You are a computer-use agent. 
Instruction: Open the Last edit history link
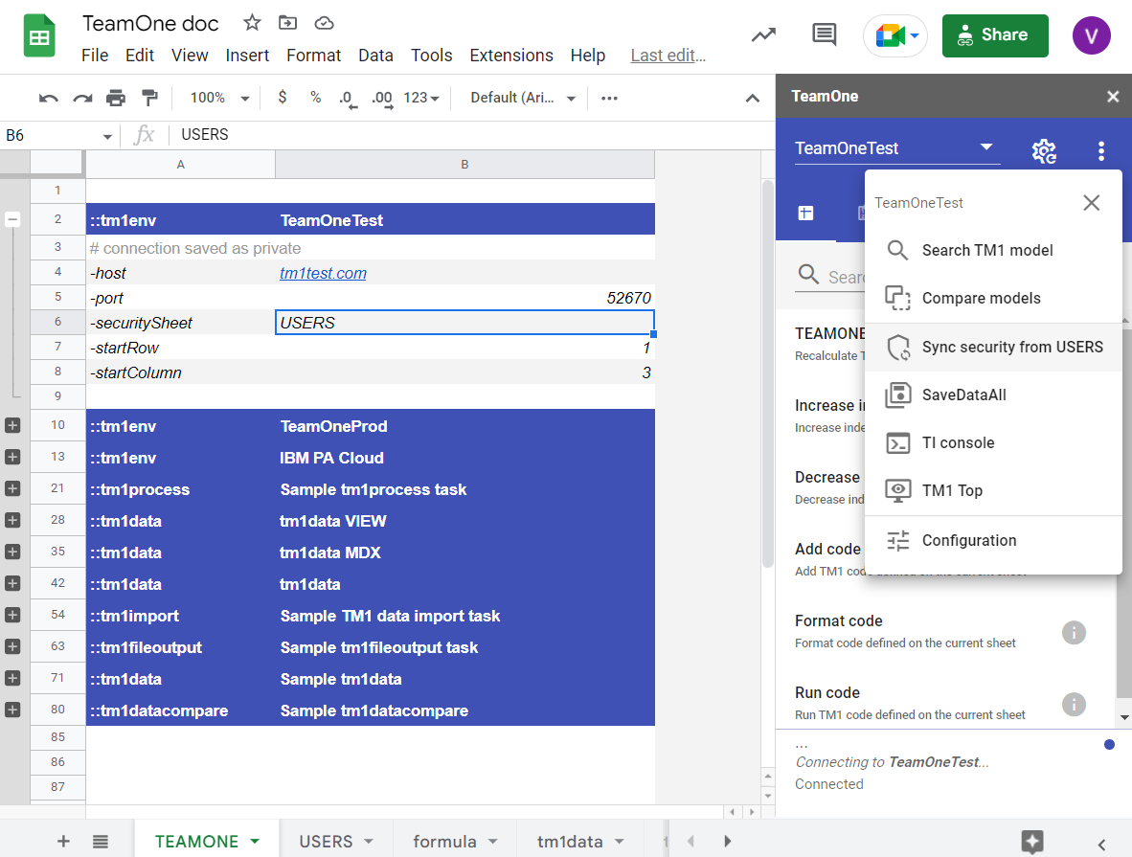(668, 56)
